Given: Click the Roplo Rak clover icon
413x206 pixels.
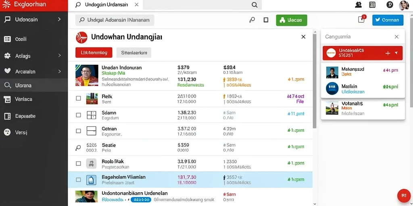Looking at the screenshot, I should click(x=91, y=163).
